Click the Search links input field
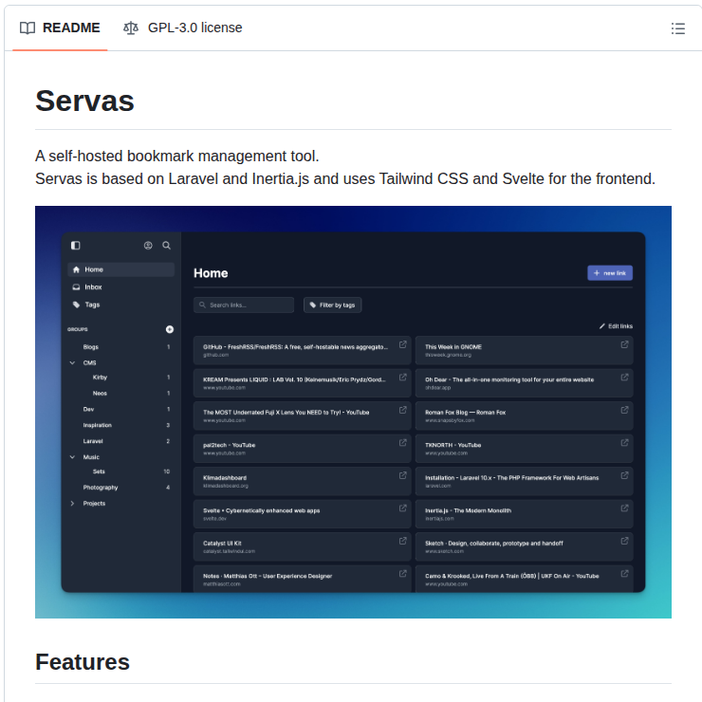The width and height of the screenshot is (702, 702). (x=244, y=305)
